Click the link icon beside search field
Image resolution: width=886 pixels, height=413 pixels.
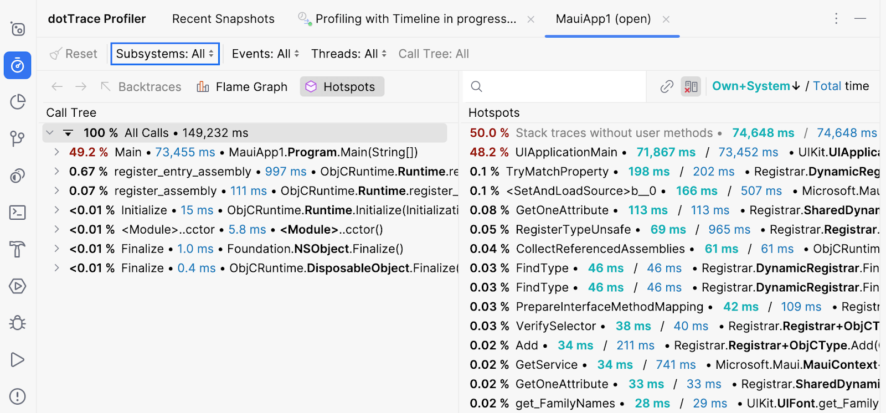667,86
